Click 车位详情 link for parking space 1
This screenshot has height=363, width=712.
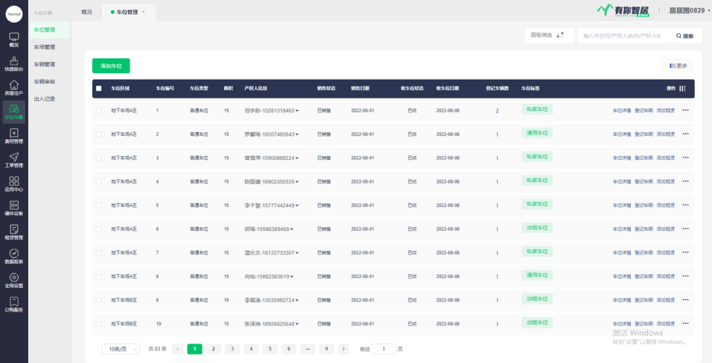tap(622, 111)
